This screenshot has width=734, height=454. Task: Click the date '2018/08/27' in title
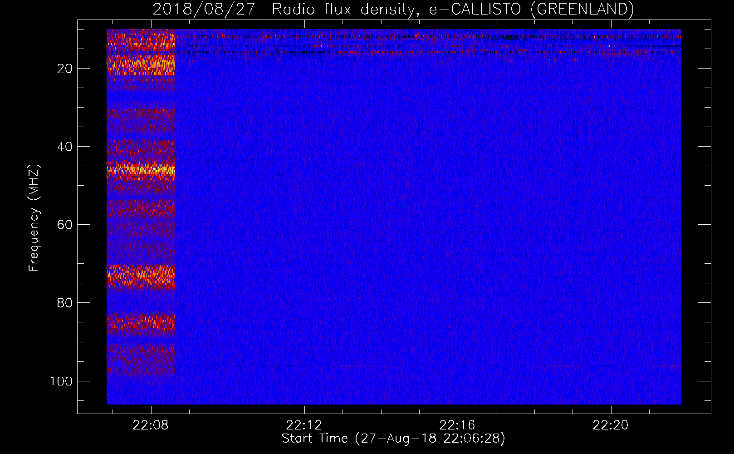coord(204,9)
